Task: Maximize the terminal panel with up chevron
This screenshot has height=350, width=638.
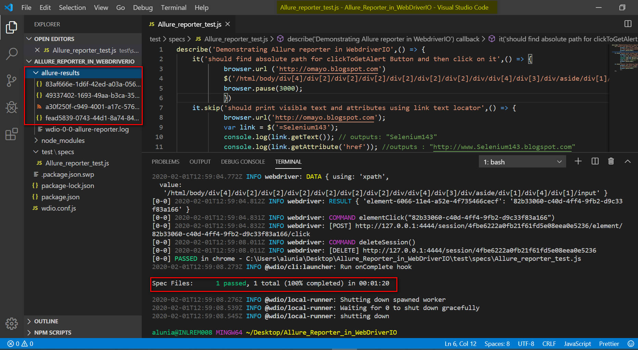Action: point(627,161)
